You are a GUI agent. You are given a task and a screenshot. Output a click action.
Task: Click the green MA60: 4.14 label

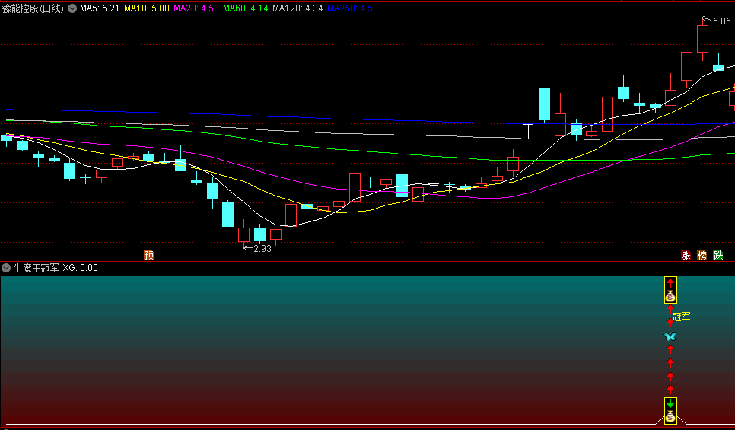246,8
